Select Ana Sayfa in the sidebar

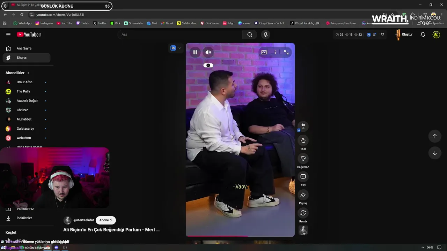tap(27, 48)
